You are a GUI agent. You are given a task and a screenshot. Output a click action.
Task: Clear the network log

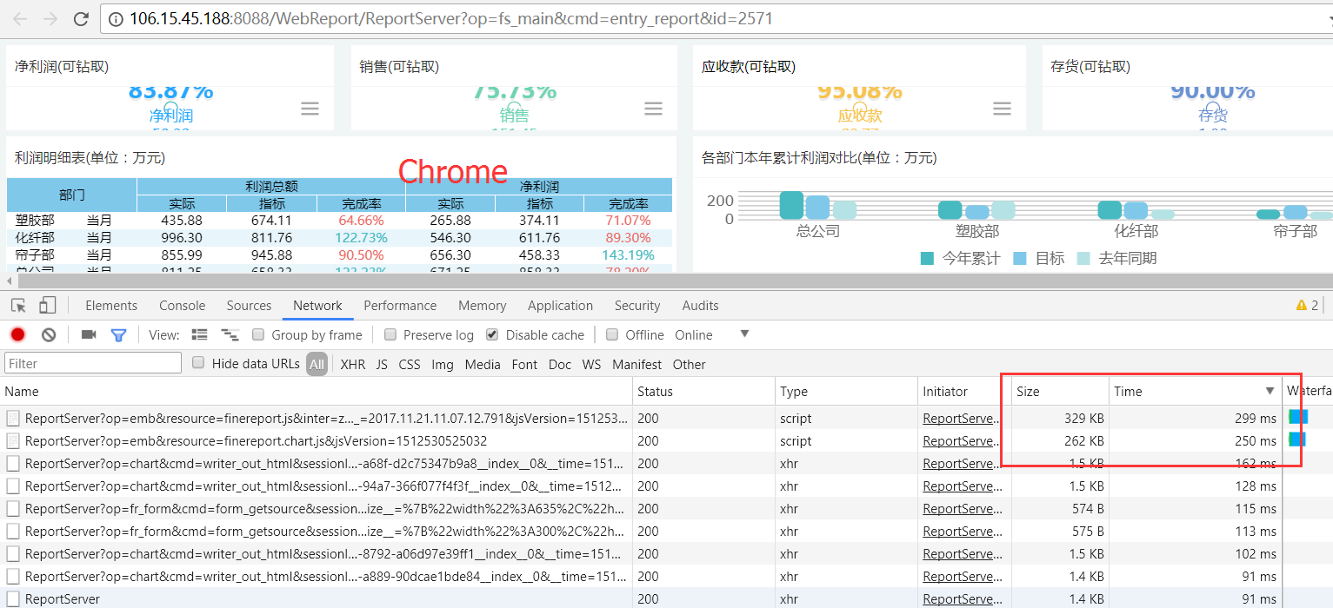coord(49,334)
